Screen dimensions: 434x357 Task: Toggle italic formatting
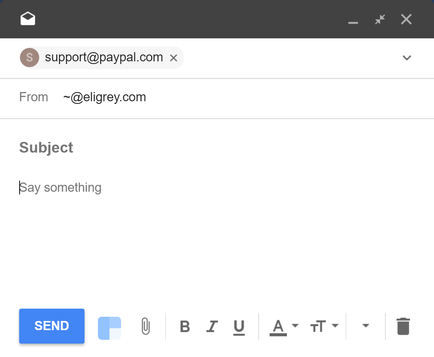(x=212, y=326)
